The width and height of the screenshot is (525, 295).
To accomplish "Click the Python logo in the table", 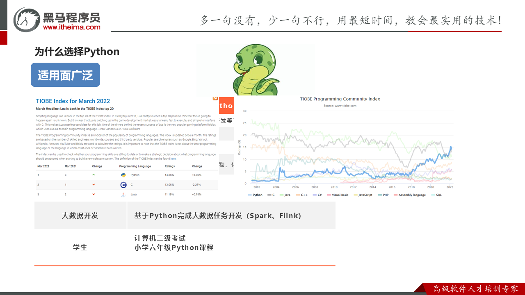I will (123, 175).
